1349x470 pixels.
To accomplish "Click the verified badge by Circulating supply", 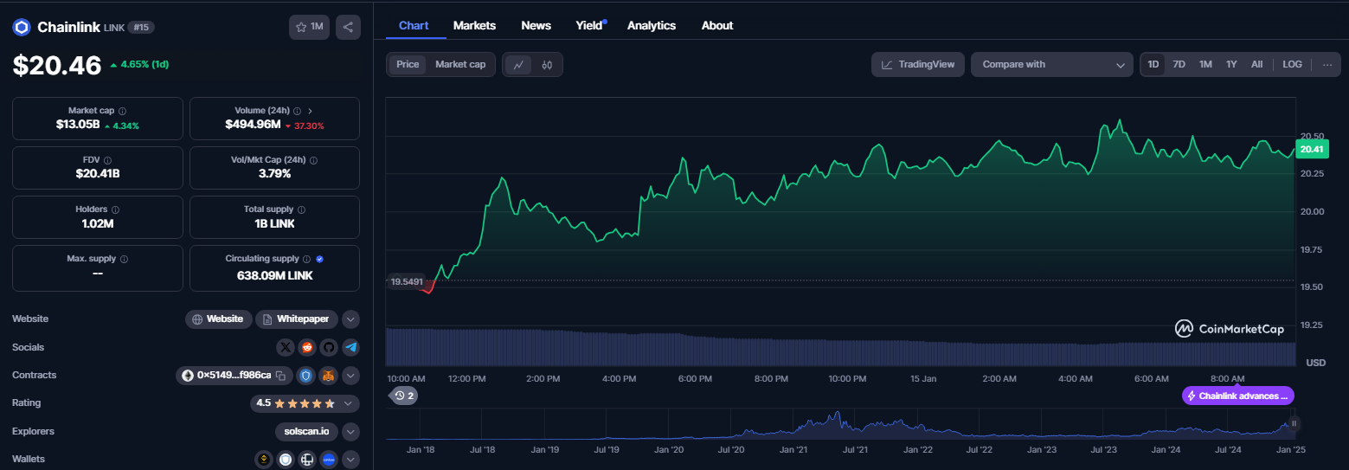I will [x=320, y=259].
